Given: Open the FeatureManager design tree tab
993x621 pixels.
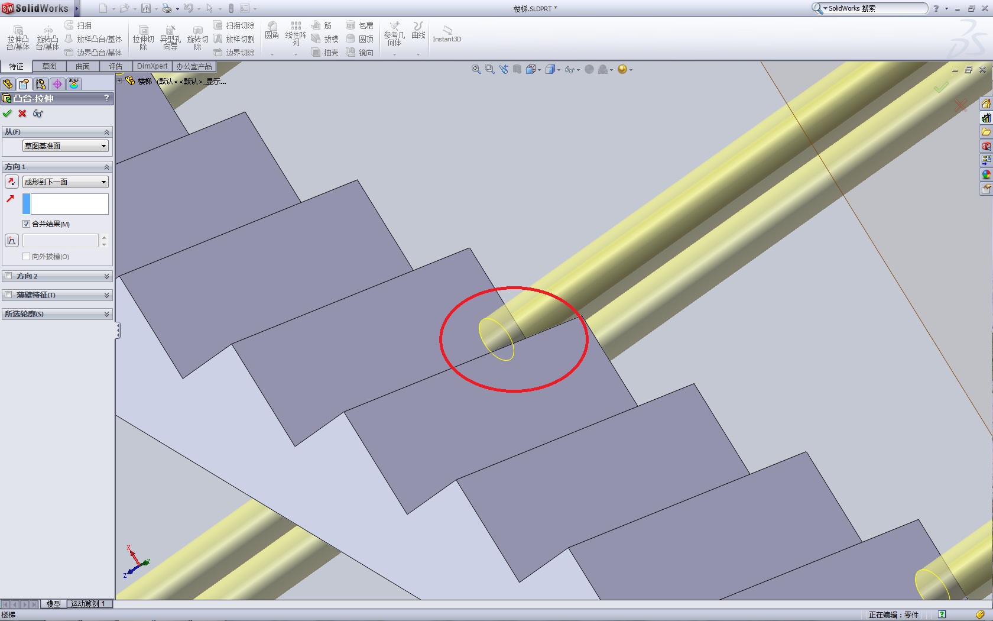Looking at the screenshot, I should click(8, 84).
